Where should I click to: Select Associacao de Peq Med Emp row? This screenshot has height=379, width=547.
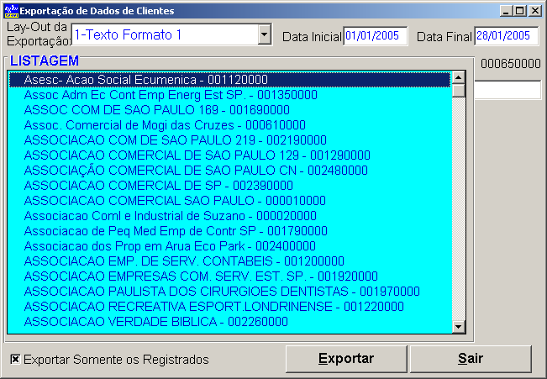pyautogui.click(x=229, y=231)
